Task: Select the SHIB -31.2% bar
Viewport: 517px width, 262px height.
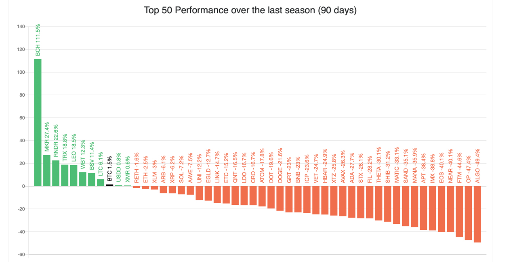Action: coord(388,204)
